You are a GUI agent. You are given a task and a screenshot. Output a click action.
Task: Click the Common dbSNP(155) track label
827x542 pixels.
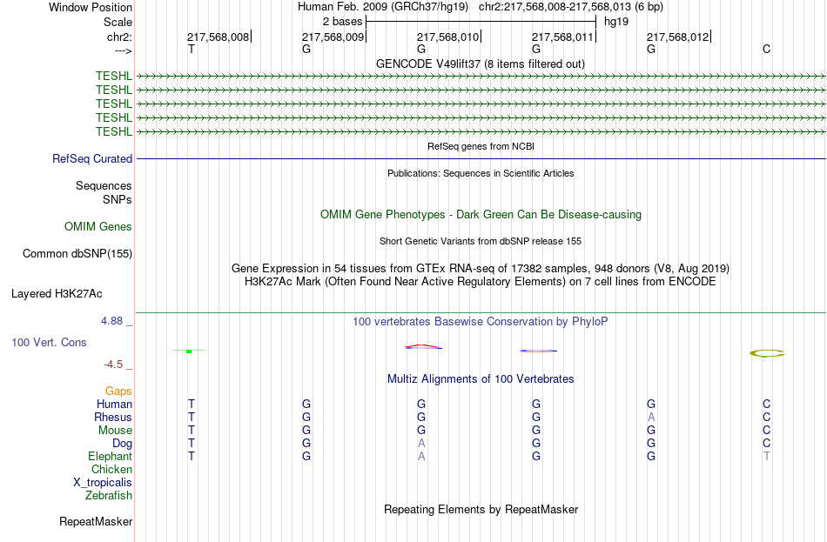click(x=77, y=254)
